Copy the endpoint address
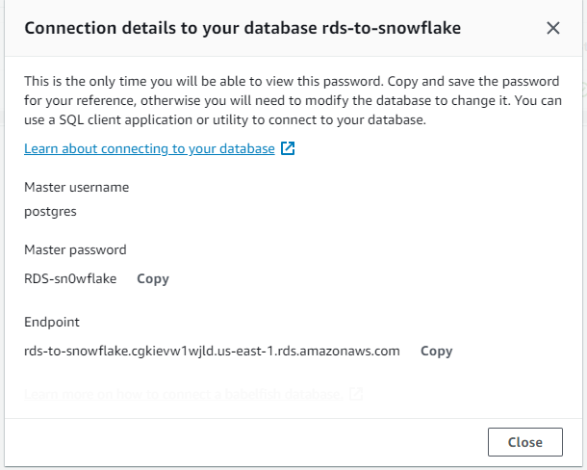Screen dimensions: 587x470 point(437,352)
